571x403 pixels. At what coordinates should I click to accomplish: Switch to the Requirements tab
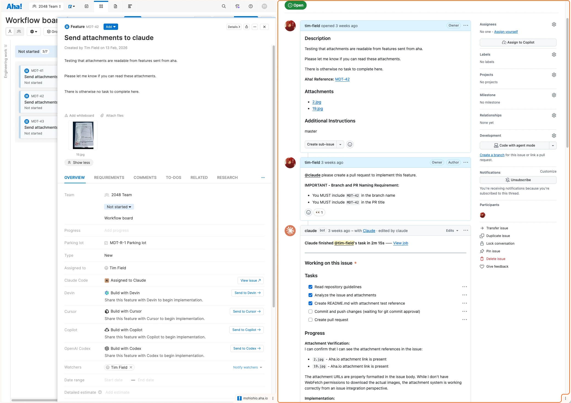tap(109, 178)
